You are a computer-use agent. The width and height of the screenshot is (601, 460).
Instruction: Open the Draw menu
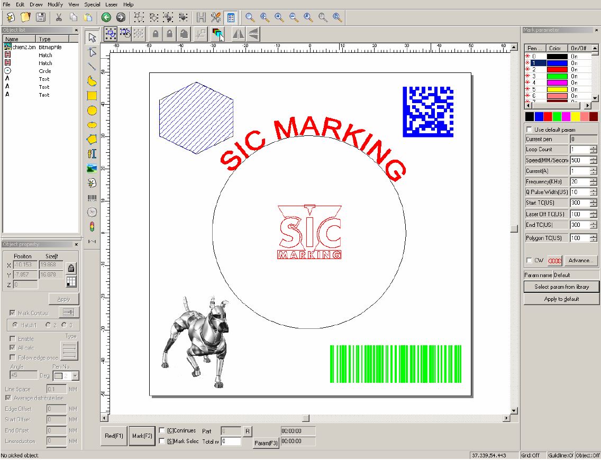(36, 4)
